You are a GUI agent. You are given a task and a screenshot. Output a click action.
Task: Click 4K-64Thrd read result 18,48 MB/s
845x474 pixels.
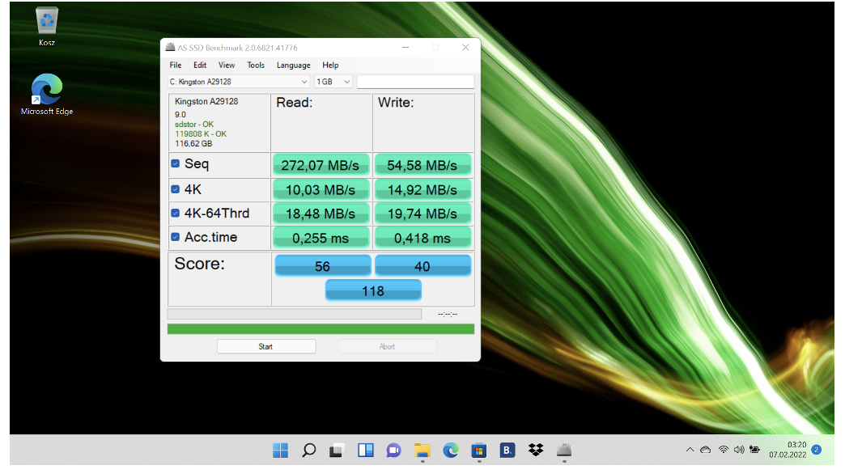pyautogui.click(x=321, y=214)
